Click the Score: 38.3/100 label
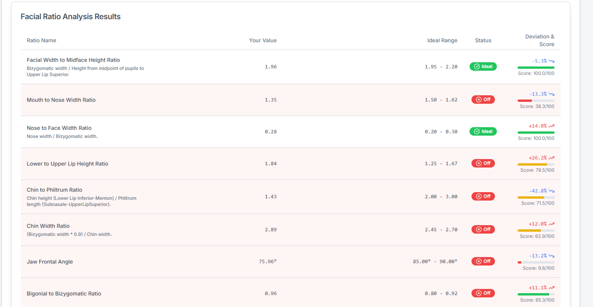This screenshot has height=307, width=593. pos(537,106)
